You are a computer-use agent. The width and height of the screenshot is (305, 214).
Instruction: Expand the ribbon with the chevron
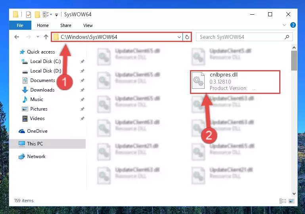point(284,25)
